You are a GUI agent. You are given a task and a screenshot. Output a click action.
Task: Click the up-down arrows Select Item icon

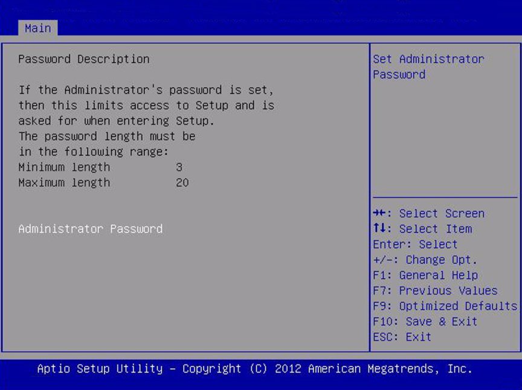pos(379,229)
